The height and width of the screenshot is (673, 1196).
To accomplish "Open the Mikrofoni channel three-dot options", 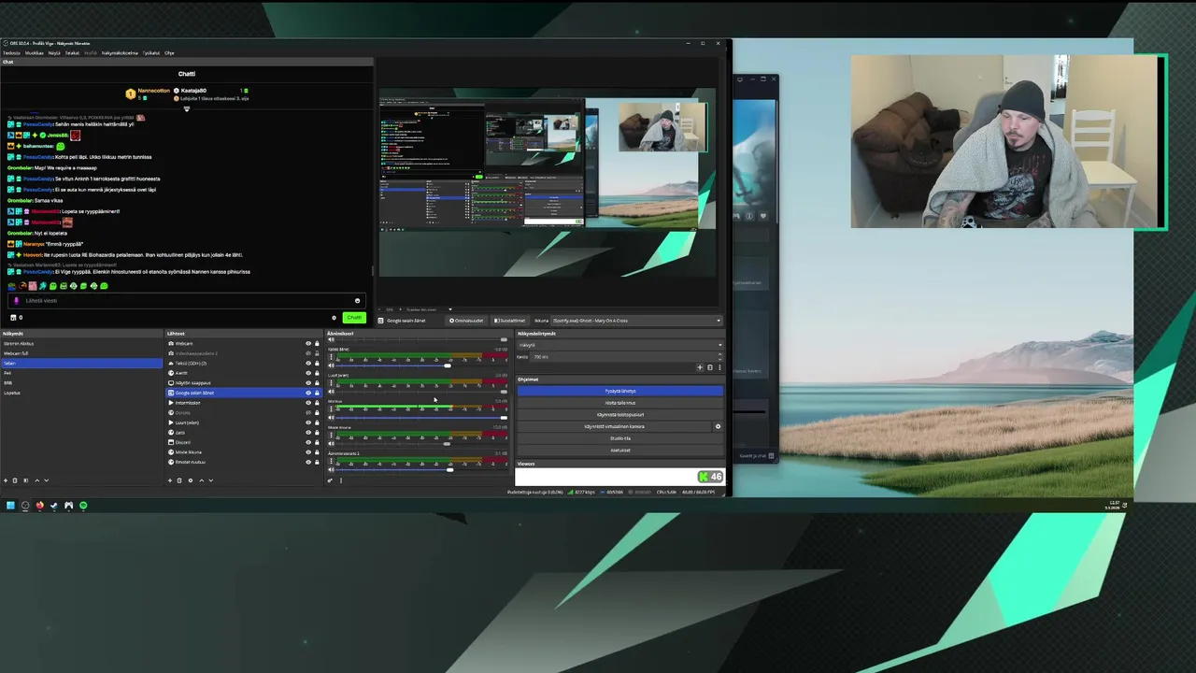I will (x=331, y=409).
